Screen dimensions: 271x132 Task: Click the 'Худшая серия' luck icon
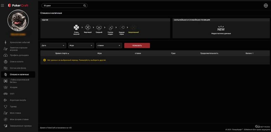(x=122, y=27)
